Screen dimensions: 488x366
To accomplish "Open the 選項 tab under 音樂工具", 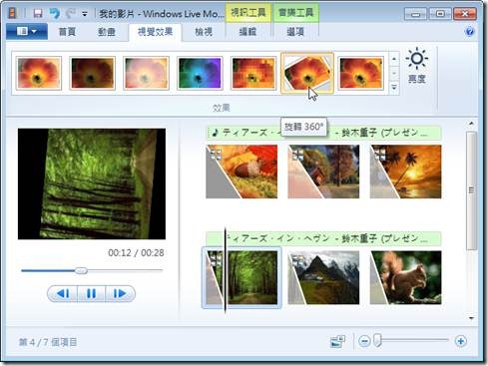I will click(295, 32).
